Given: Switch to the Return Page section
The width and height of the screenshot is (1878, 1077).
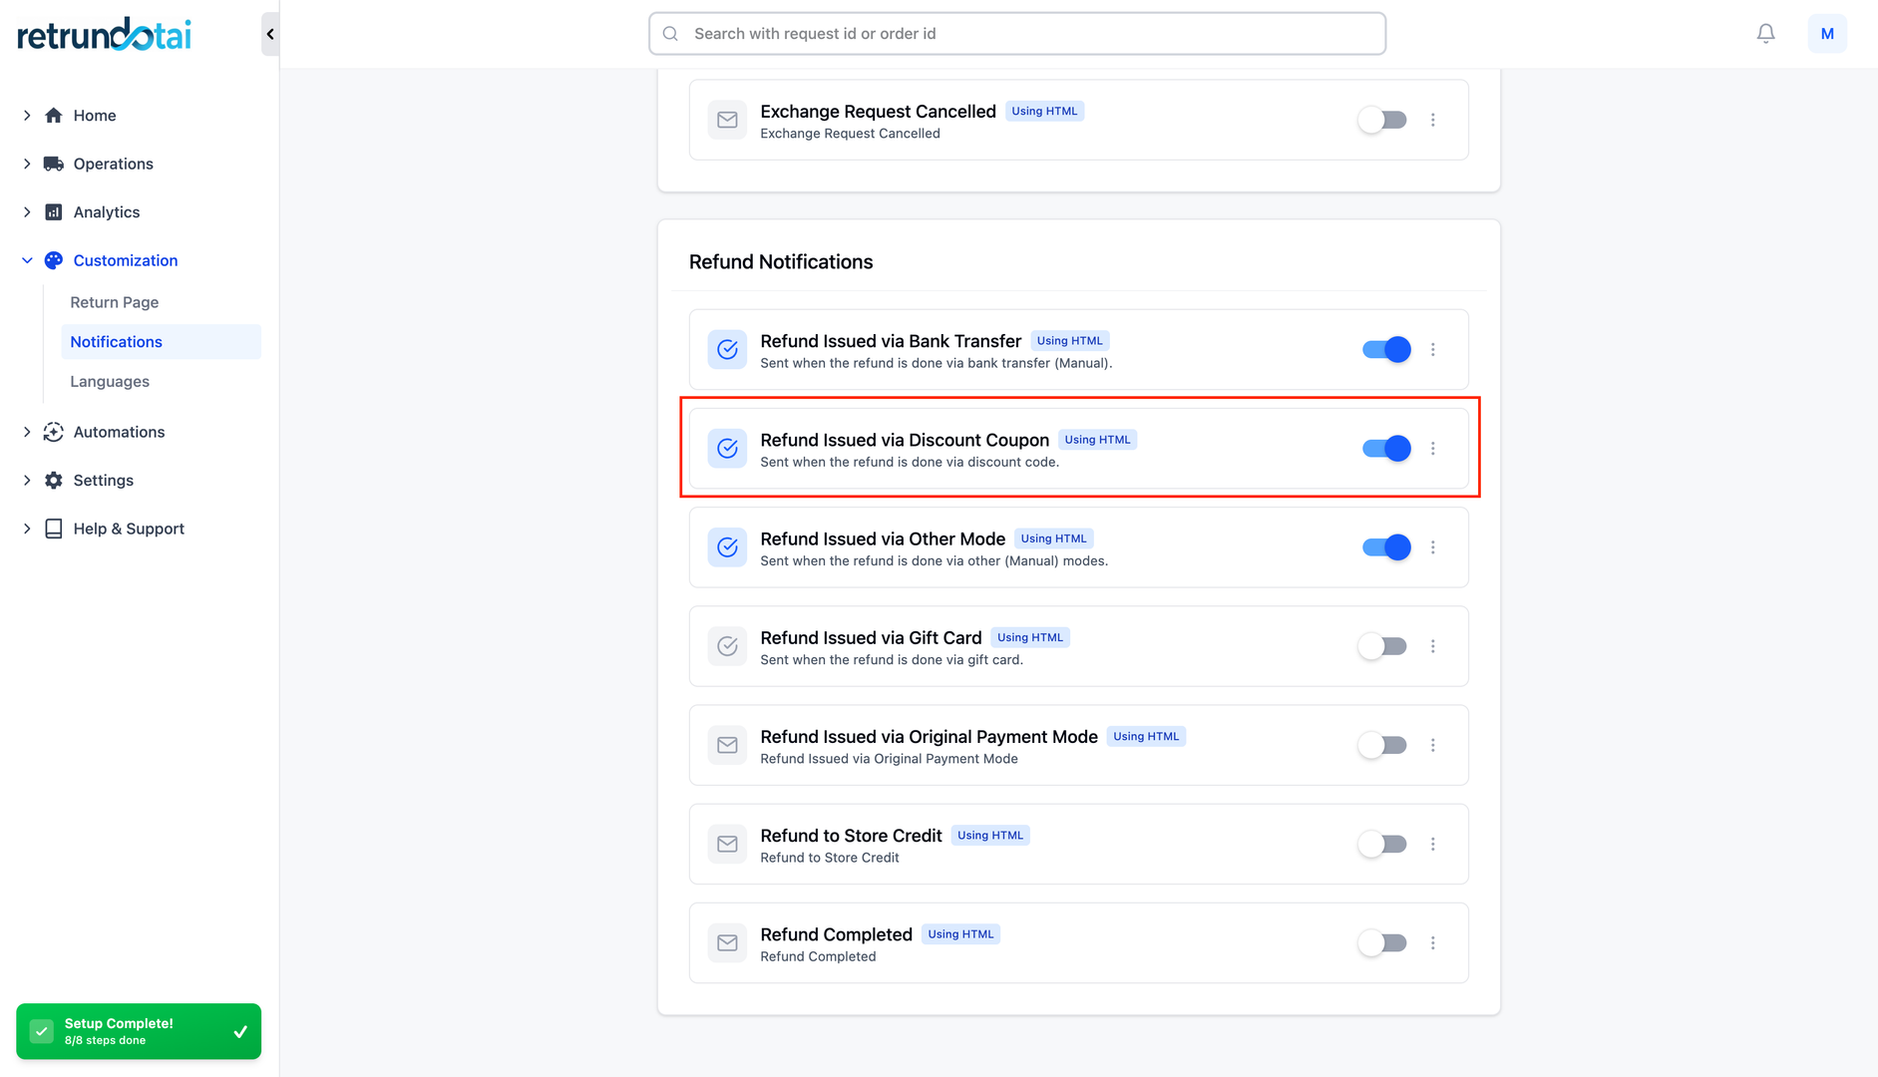Looking at the screenshot, I should click(114, 302).
